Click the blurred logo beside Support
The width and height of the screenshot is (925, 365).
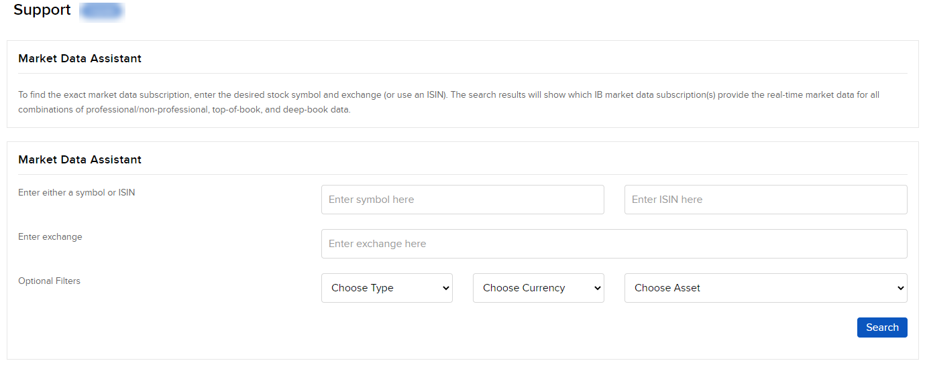tap(101, 11)
